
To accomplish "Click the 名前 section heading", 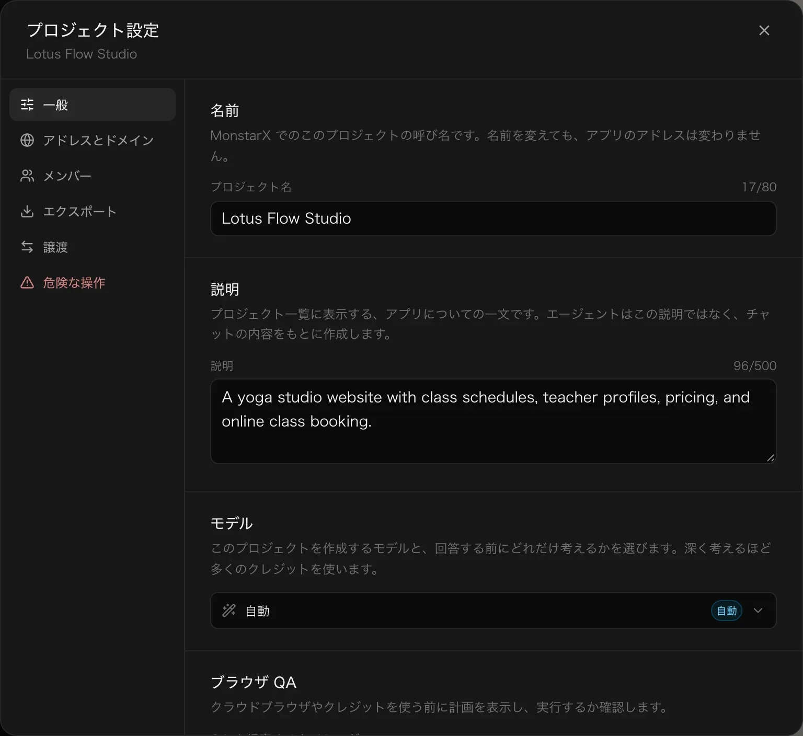I will (225, 110).
